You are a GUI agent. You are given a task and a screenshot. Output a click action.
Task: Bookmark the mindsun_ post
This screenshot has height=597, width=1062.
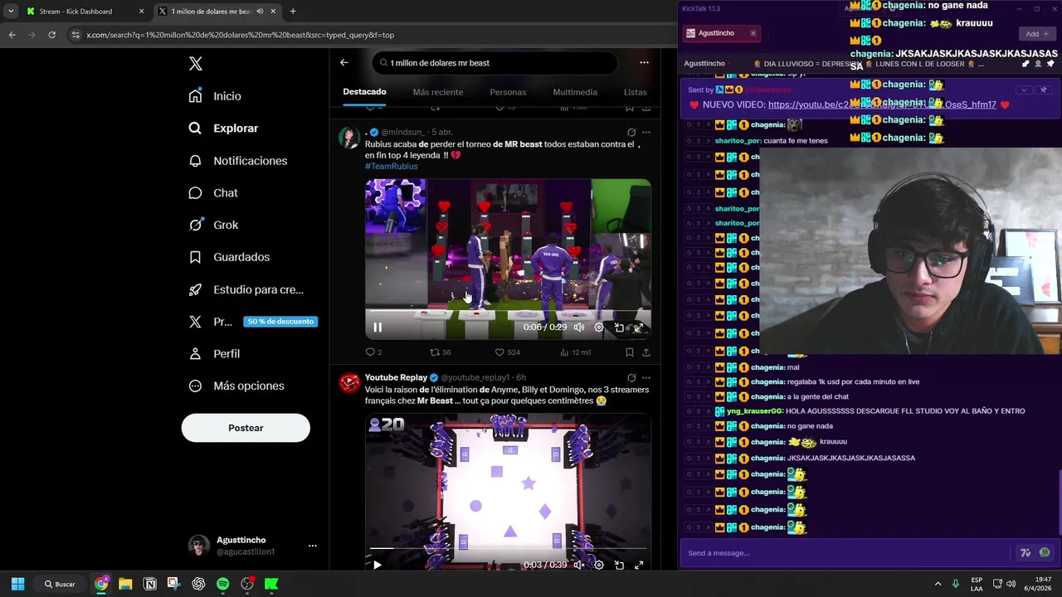pyautogui.click(x=630, y=352)
